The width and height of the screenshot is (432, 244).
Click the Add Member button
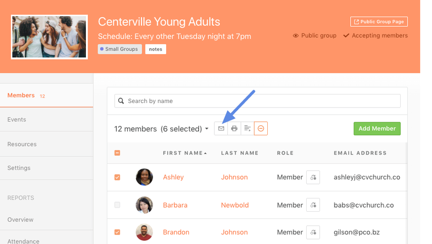coord(377,129)
